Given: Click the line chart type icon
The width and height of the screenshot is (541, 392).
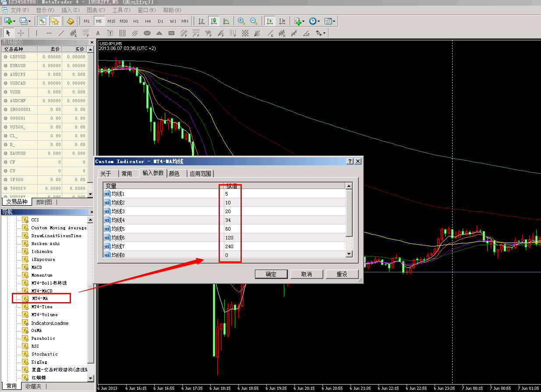Looking at the screenshot, I should tap(226, 21).
